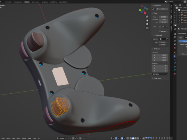The image size is (187, 140).
Task: Open the Scene properties tab icon
Action: coord(175,44)
